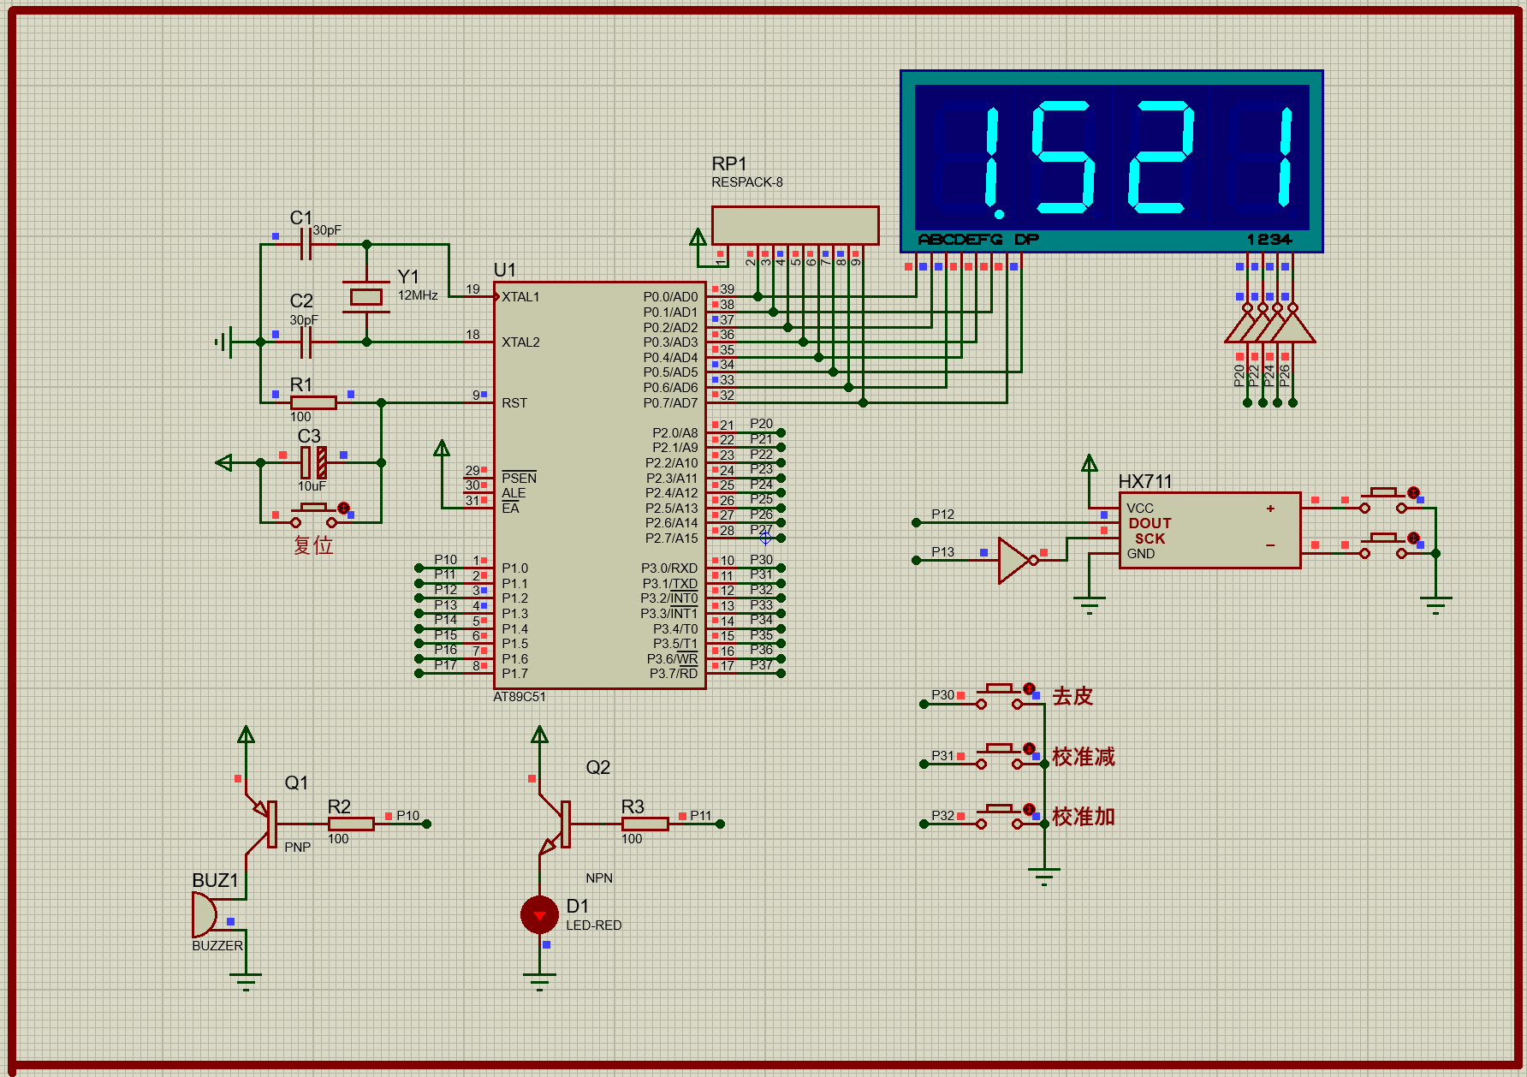Select the left-pointing power terminal near C3
Image resolution: width=1527 pixels, height=1077 pixels.
(224, 462)
